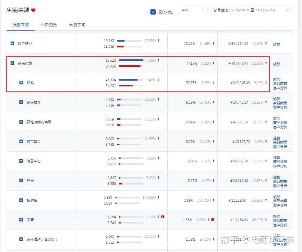Open the 按月查询 date range picker
302x252 pixels.
pos(251,10)
